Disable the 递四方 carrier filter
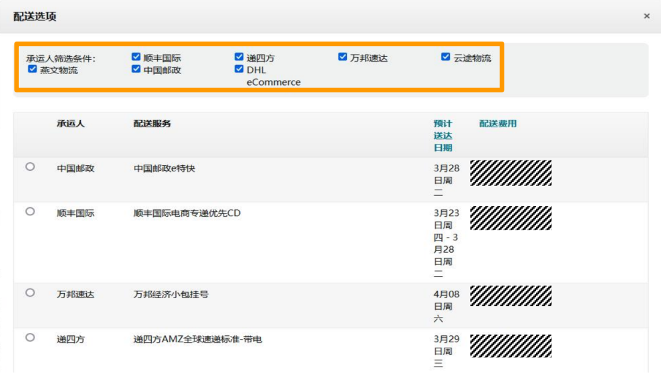The width and height of the screenshot is (661, 377). point(238,57)
